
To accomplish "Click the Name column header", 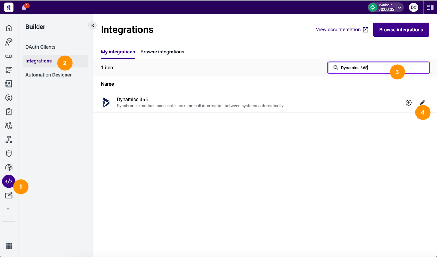I will 107,84.
